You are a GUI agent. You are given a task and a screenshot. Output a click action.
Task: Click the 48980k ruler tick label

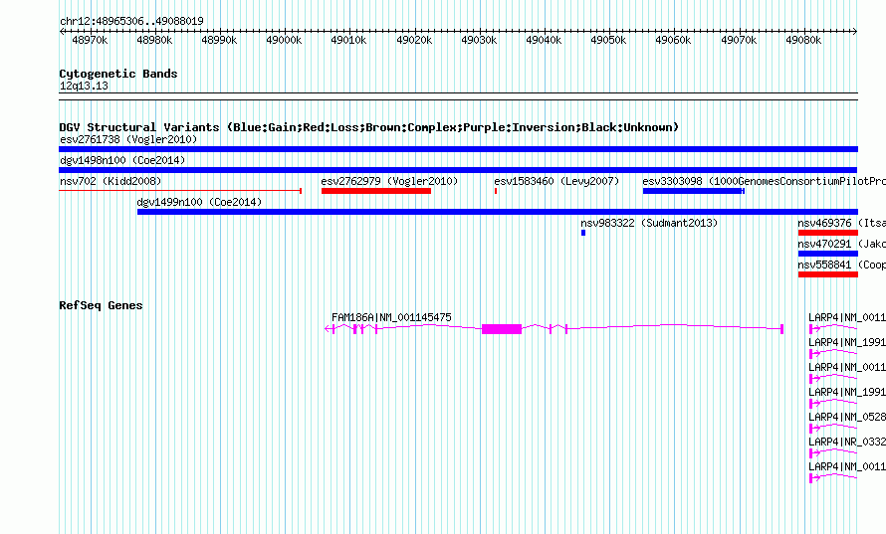pos(154,40)
